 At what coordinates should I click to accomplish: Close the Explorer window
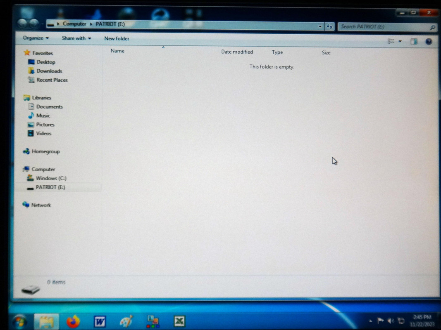429,12
